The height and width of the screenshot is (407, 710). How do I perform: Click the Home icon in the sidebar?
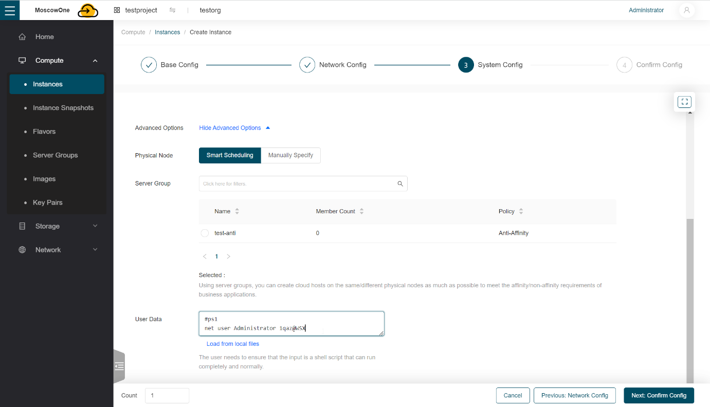point(22,37)
